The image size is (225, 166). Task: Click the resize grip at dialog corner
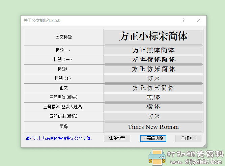(204, 145)
